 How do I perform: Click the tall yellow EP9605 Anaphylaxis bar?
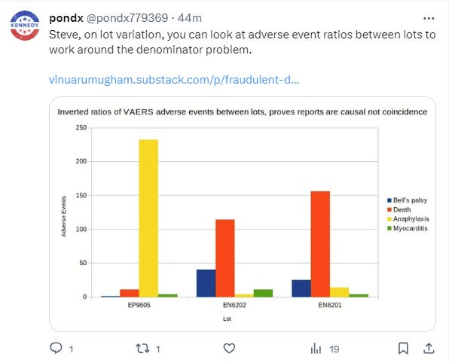148,218
